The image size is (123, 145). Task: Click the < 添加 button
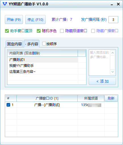(x=102, y=81)
